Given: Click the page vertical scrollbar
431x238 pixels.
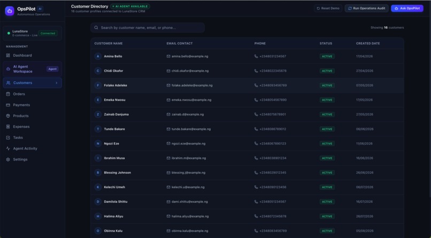Looking at the screenshot, I should 430,99.
